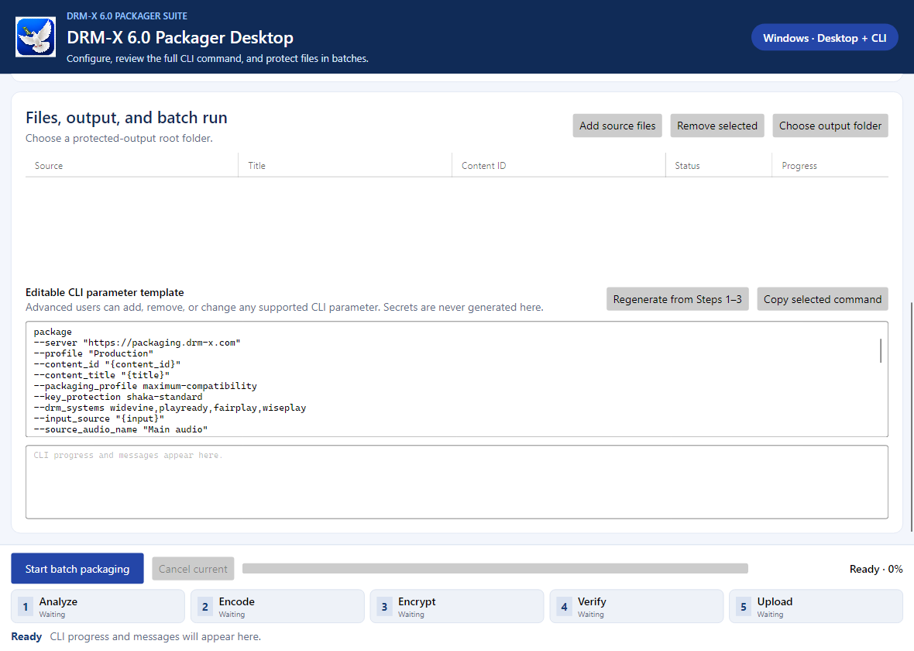Copy selected command to clipboard
This screenshot has width=914, height=651.
click(823, 298)
